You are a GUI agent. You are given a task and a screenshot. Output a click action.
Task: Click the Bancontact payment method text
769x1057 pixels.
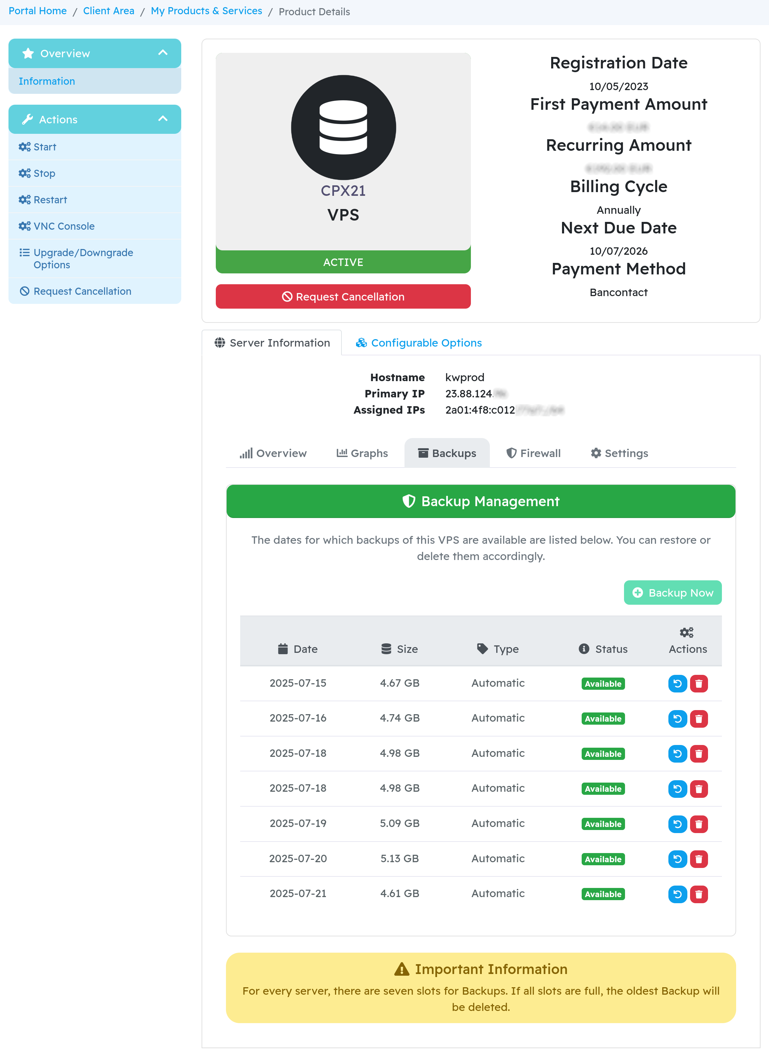pyautogui.click(x=619, y=292)
